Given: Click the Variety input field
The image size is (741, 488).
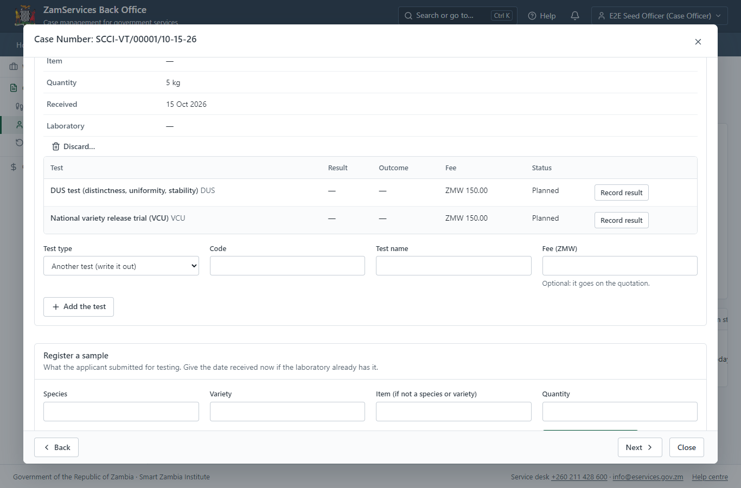Looking at the screenshot, I should (x=288, y=412).
